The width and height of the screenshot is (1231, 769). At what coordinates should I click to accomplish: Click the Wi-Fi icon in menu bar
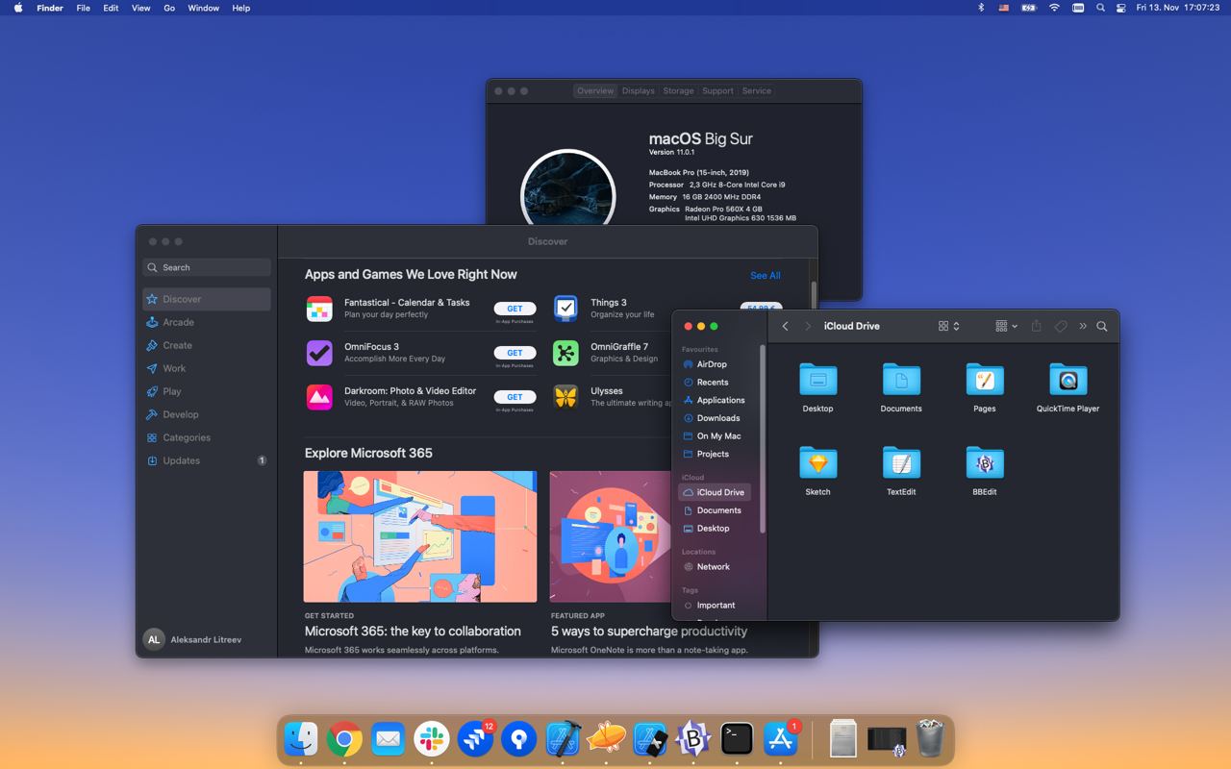pos(1054,8)
